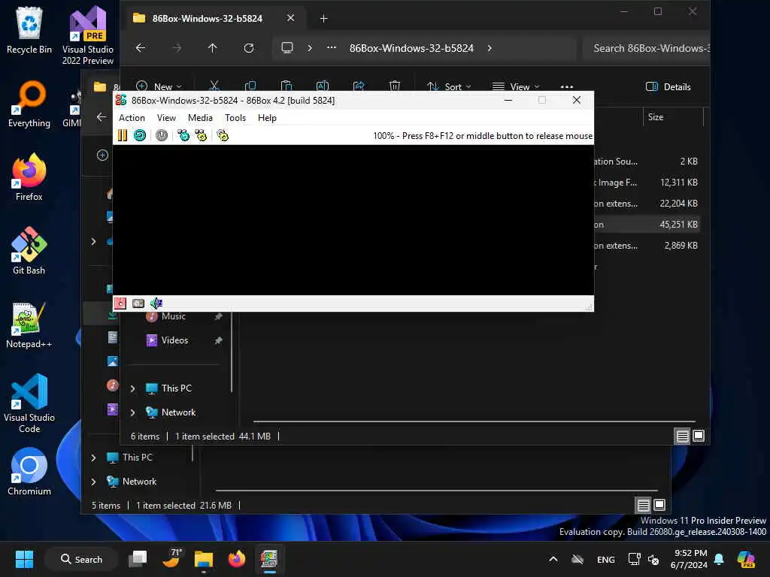
Task: Open Everything search desktop shortcut
Action: [x=29, y=104]
